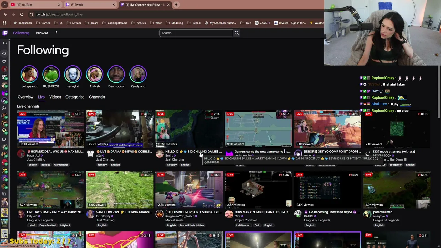Click loltyler1's small profile avatar

[21, 215]
